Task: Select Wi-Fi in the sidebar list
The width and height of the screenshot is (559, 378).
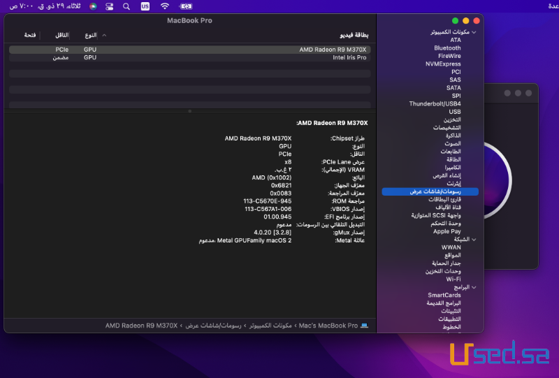Action: 453,279
